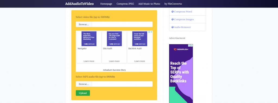Click the video file path input field

[x=122, y=24]
